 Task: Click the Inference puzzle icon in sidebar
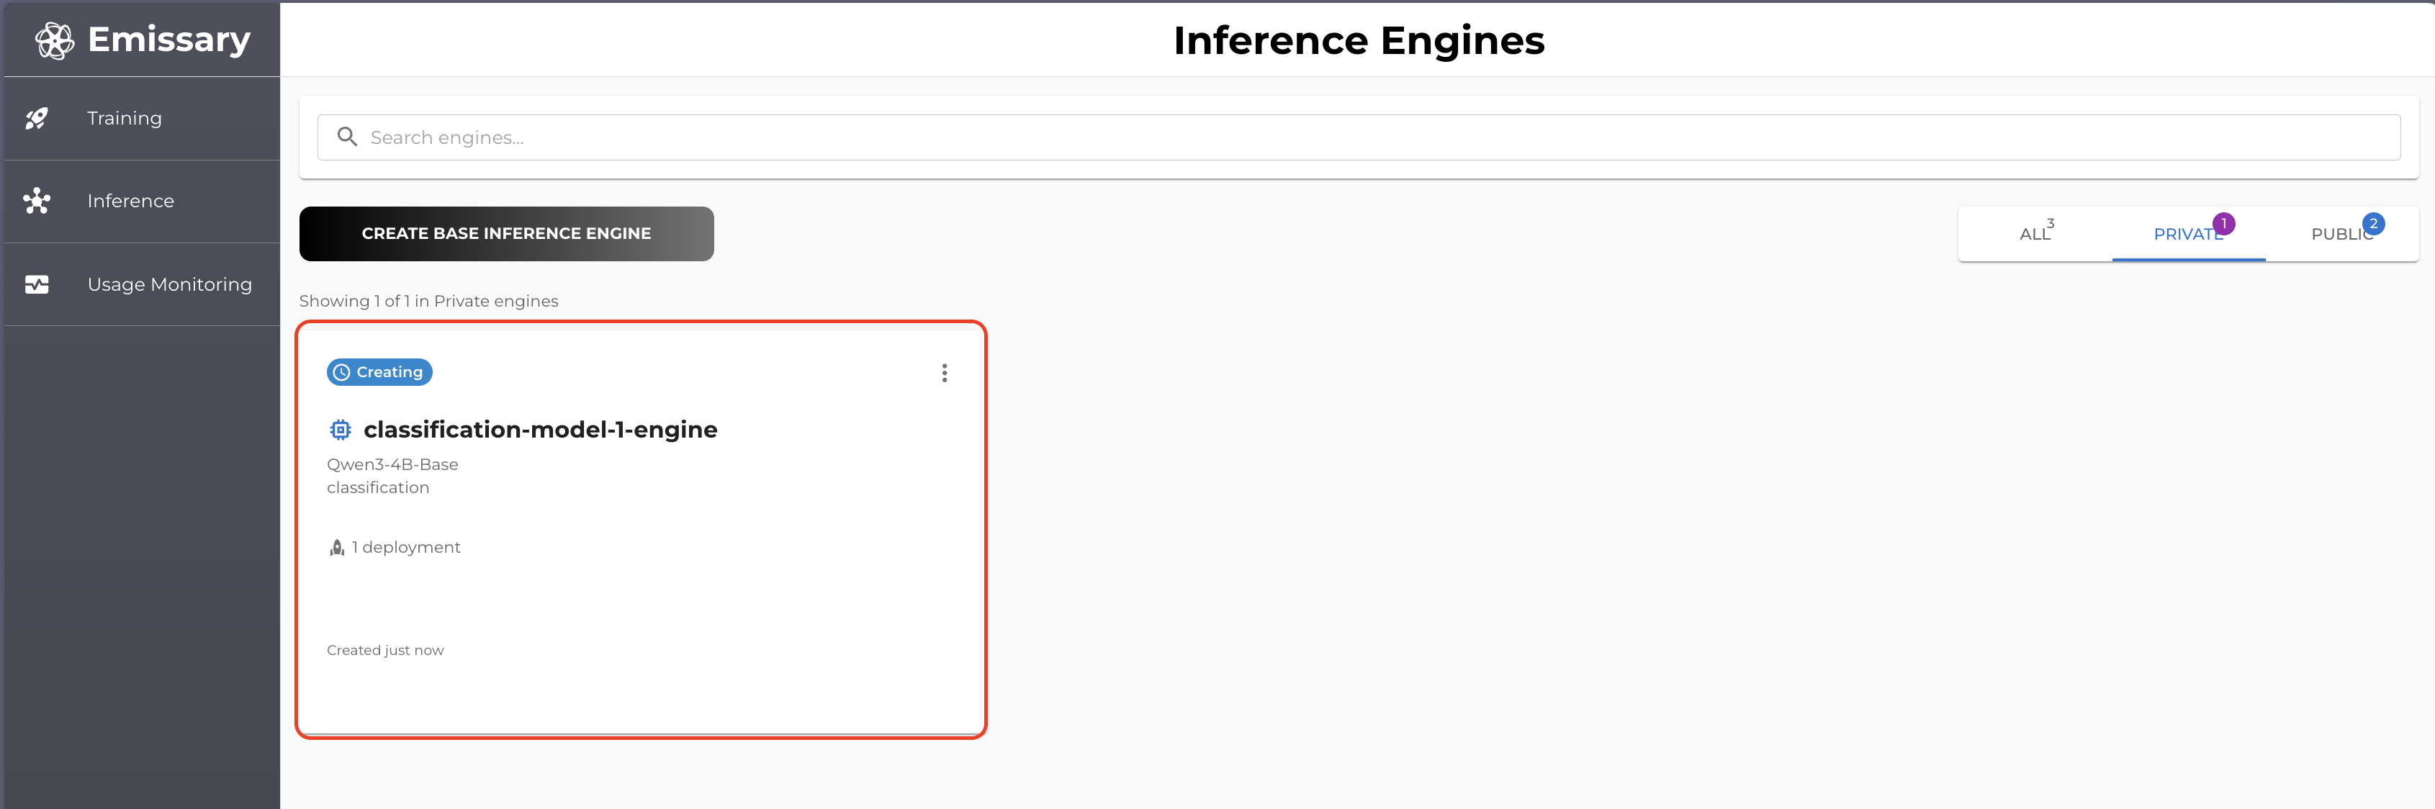[x=38, y=200]
